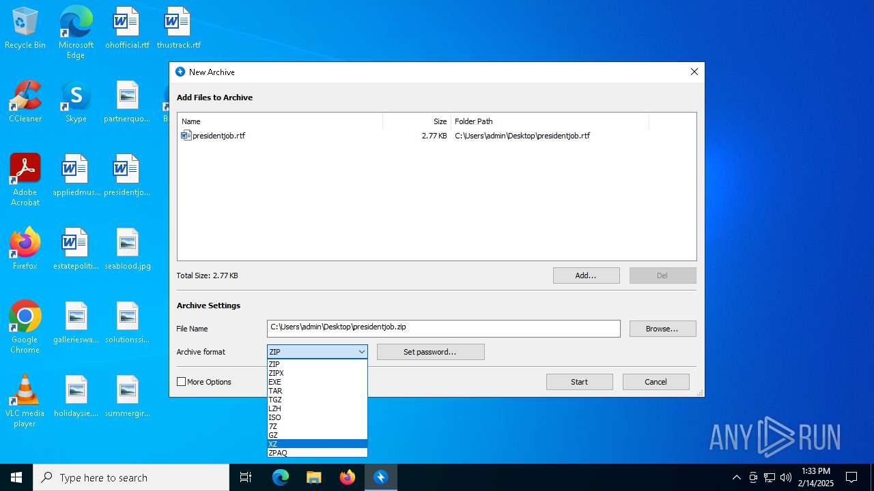
Task: Open Google Chrome desktop shortcut
Action: [25, 327]
